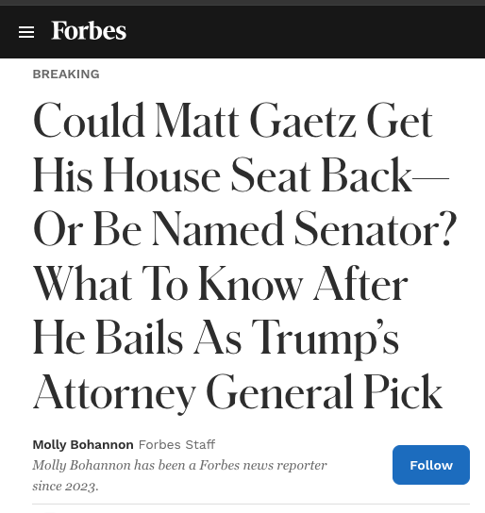Click headline line 'What To Know After'
The width and height of the screenshot is (485, 513).
[x=220, y=283]
